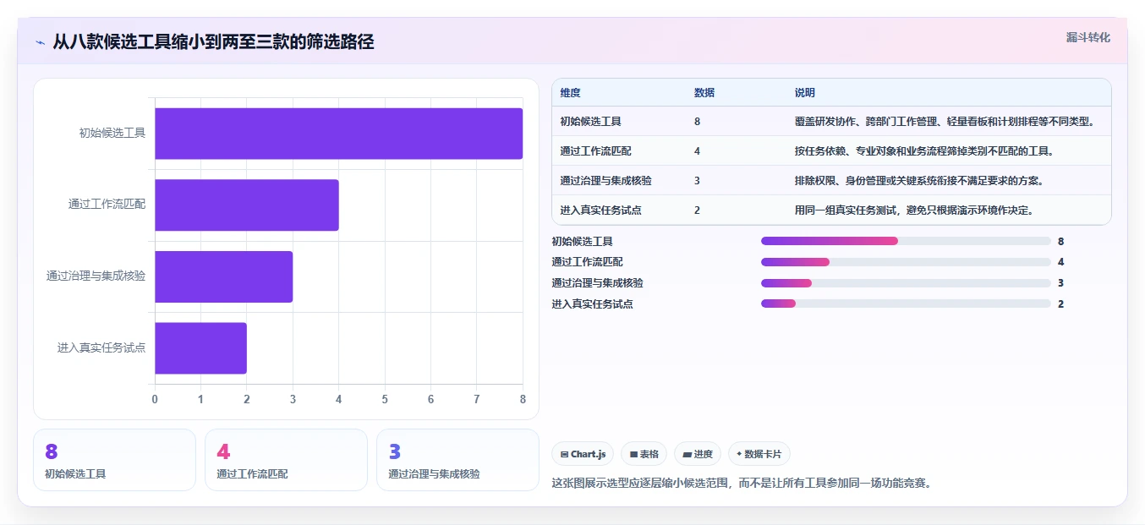This screenshot has height=525, width=1145.
Task: Click the 通过工作流匹配 progress bar showing 4
Action: pyautogui.click(x=906, y=262)
